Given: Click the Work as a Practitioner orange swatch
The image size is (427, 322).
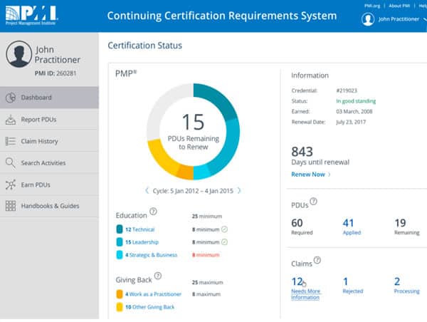Looking at the screenshot, I should click(x=120, y=294).
